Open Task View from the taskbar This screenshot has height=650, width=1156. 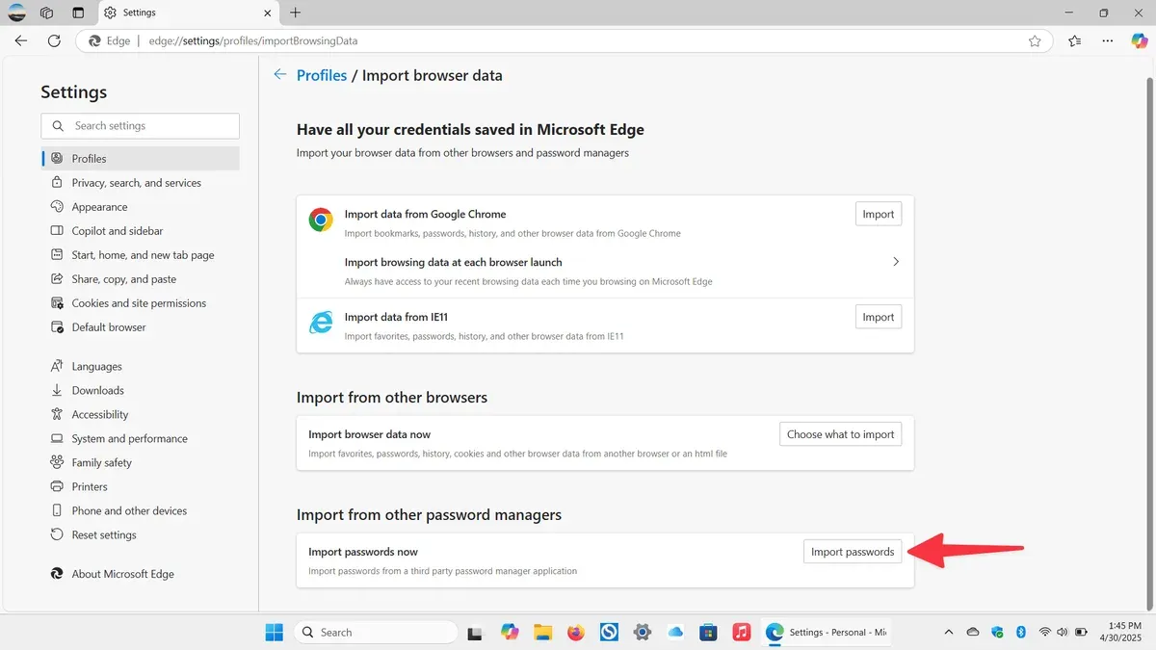point(474,633)
